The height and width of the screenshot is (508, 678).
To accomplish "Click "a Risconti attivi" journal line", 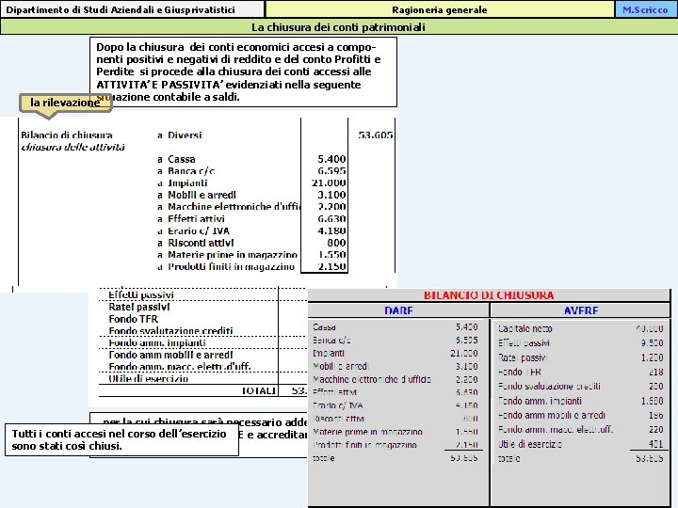I will 196,243.
